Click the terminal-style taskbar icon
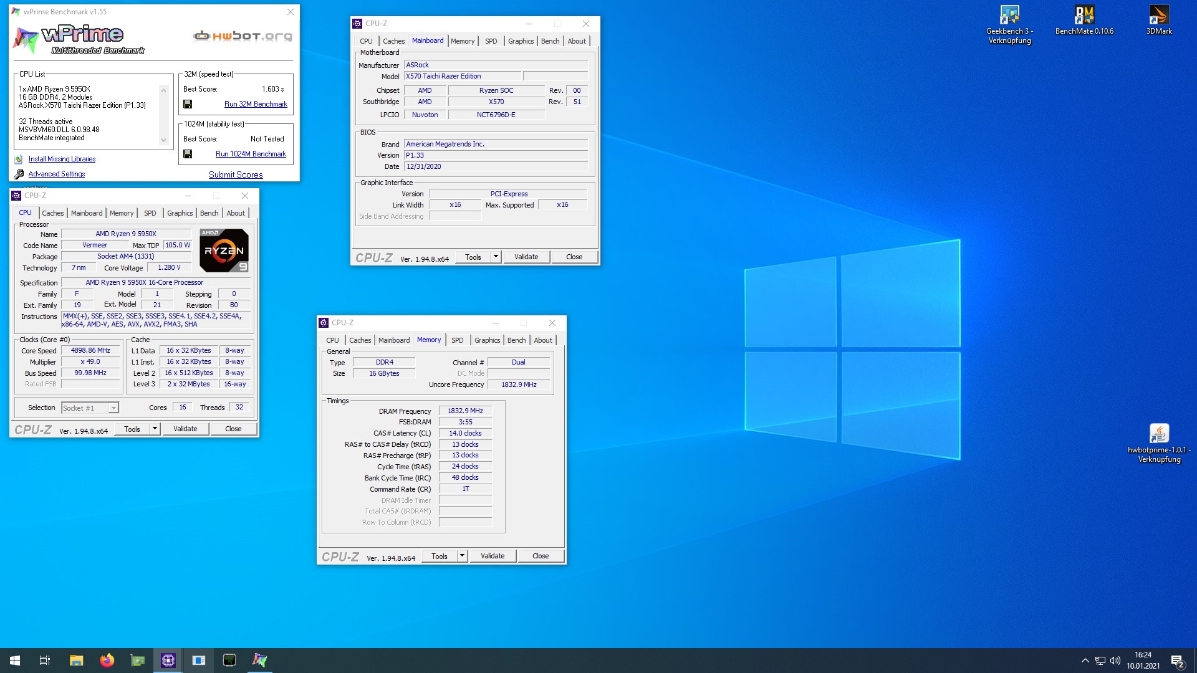 229,661
